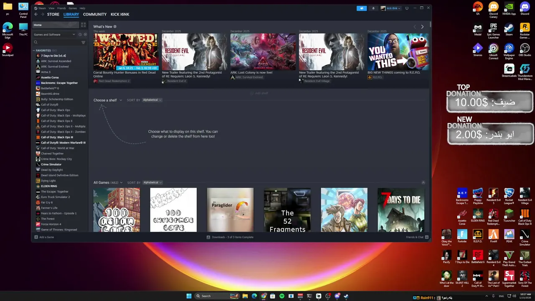Show next What's New items arrow
This screenshot has width=535, height=301.
tap(422, 27)
